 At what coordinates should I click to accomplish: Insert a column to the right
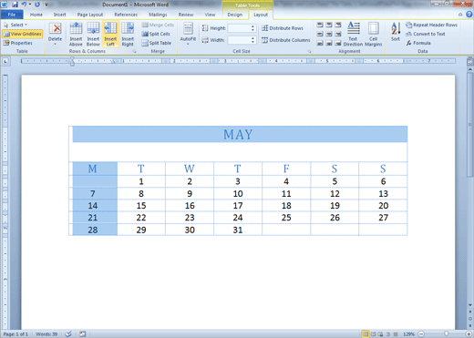(128, 35)
